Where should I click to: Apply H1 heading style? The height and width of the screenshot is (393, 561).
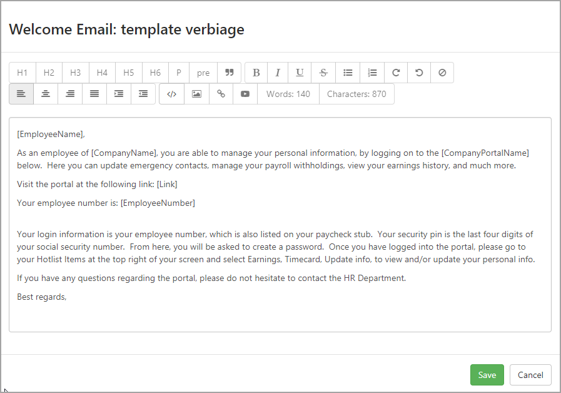pyautogui.click(x=22, y=73)
